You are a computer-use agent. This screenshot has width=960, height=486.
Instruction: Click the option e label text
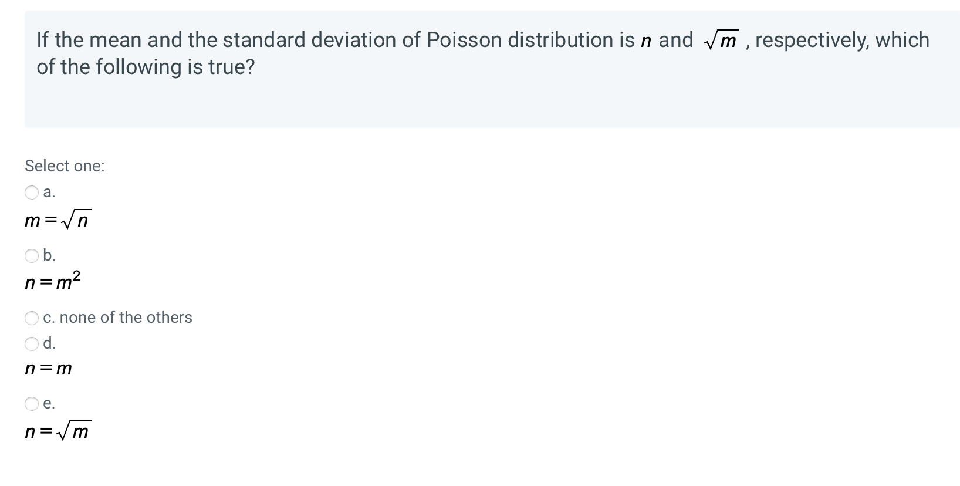pos(49,404)
